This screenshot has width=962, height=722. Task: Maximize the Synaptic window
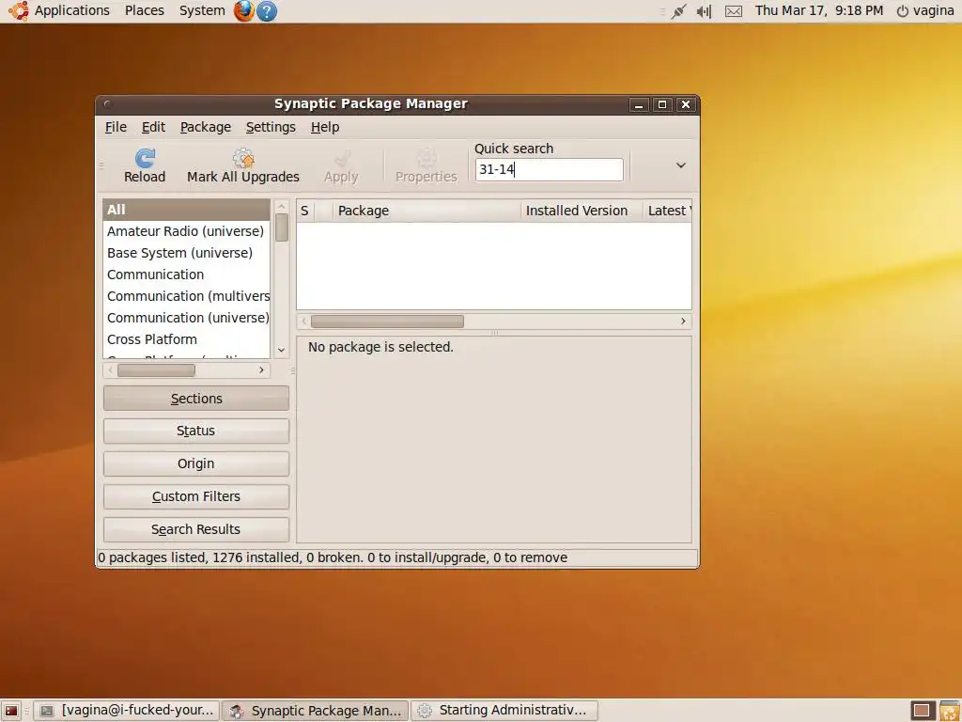tap(662, 105)
